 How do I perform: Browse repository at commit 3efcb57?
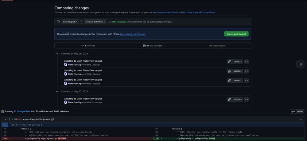pyautogui.click(x=247, y=81)
